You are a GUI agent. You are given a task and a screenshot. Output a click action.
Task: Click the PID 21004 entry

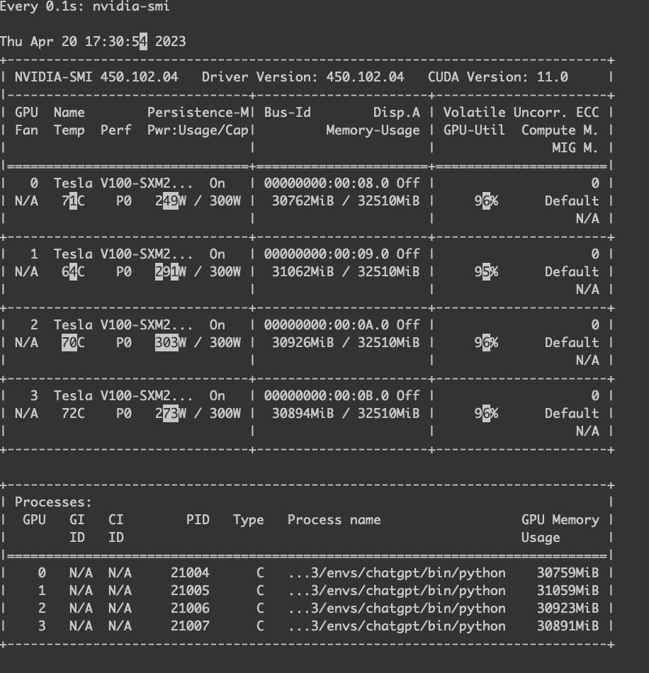coord(190,573)
